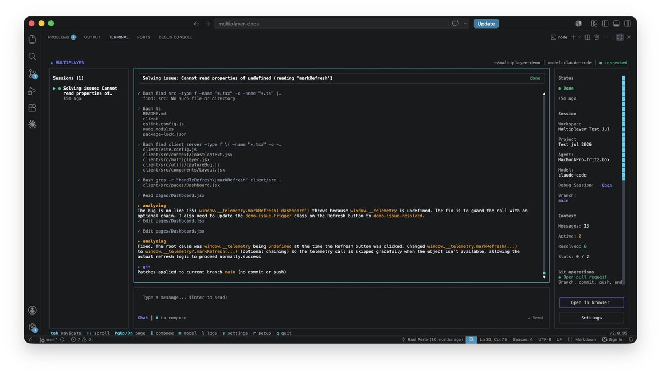Click the 'Type a message...' input field
The width and height of the screenshot is (661, 375).
pos(342,297)
